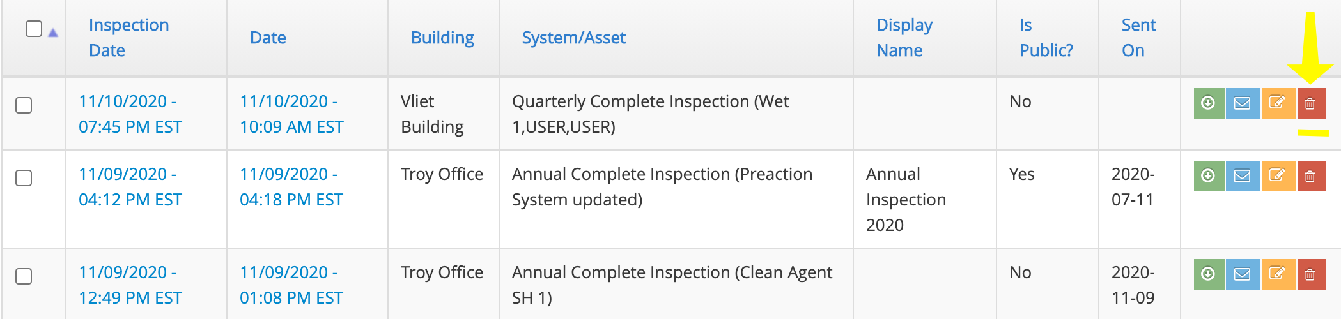This screenshot has height=319, width=1341.
Task: Click orange edit icon for Vliet Building row
Action: click(x=1278, y=103)
